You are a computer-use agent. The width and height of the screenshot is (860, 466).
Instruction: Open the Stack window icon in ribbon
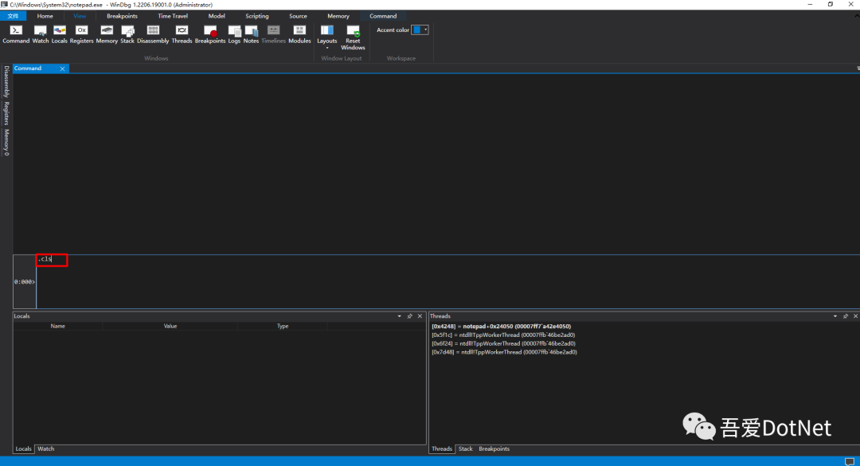(127, 34)
